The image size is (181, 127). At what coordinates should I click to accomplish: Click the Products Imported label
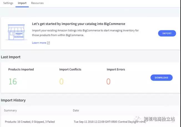tap(21, 69)
